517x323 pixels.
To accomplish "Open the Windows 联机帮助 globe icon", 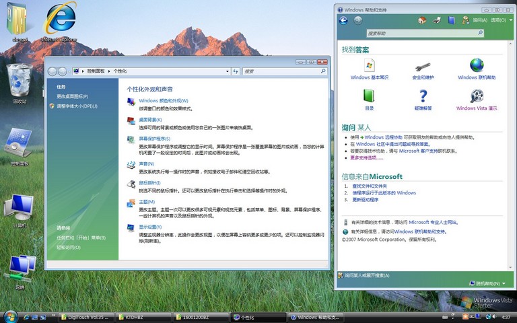I will click(x=477, y=65).
